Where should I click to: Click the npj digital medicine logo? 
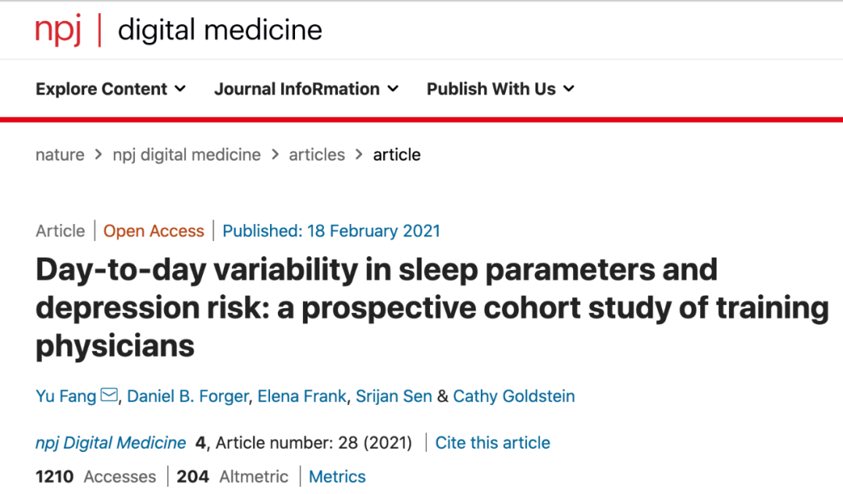(179, 30)
